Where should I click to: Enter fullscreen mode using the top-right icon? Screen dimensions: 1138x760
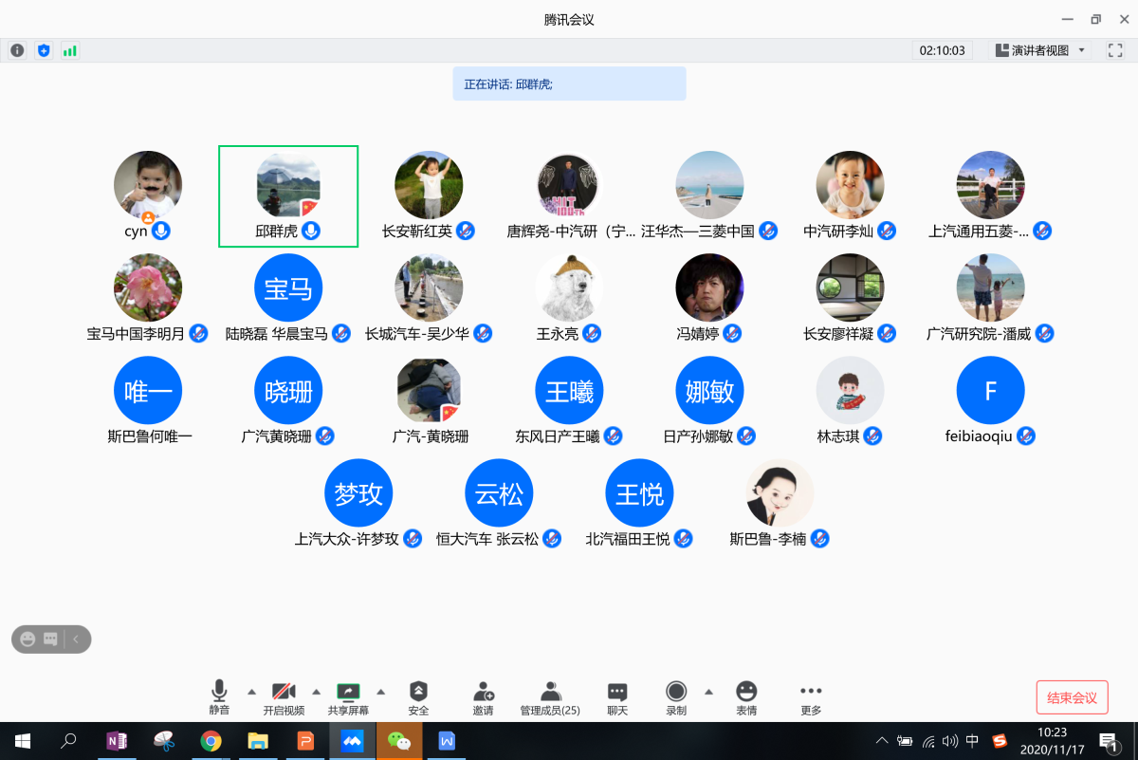point(1115,50)
